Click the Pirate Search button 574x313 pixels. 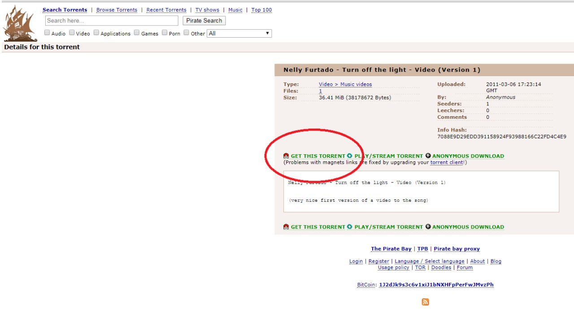tap(204, 21)
